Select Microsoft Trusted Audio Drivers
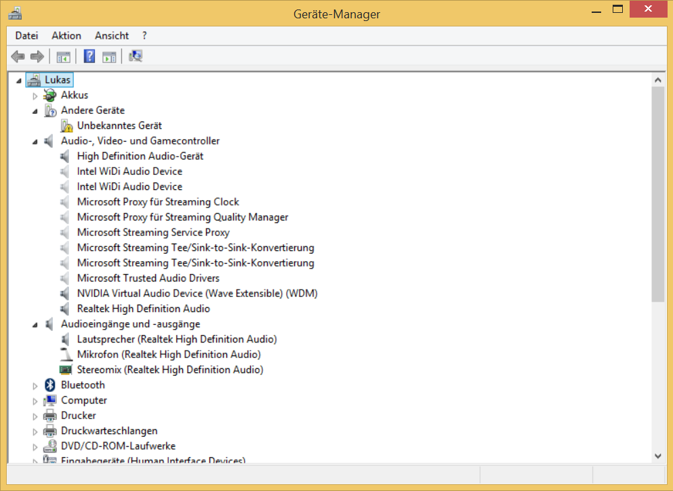673x491 pixels. click(x=148, y=278)
